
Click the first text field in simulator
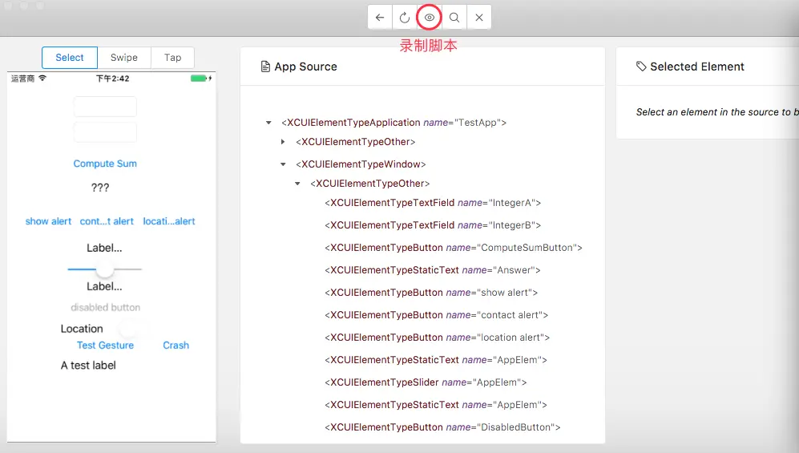pos(105,107)
